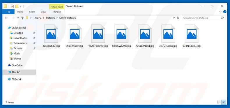Click the search magnifier icon

point(222,18)
